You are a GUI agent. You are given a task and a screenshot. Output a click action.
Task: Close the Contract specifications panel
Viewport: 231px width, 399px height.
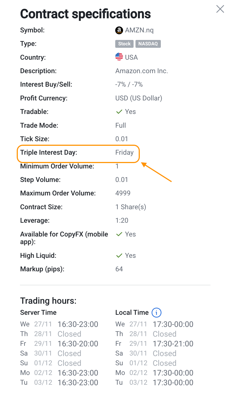(x=220, y=9)
